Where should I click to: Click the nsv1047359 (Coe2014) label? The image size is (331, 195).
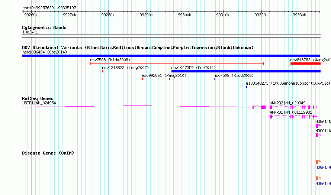coord(193,68)
